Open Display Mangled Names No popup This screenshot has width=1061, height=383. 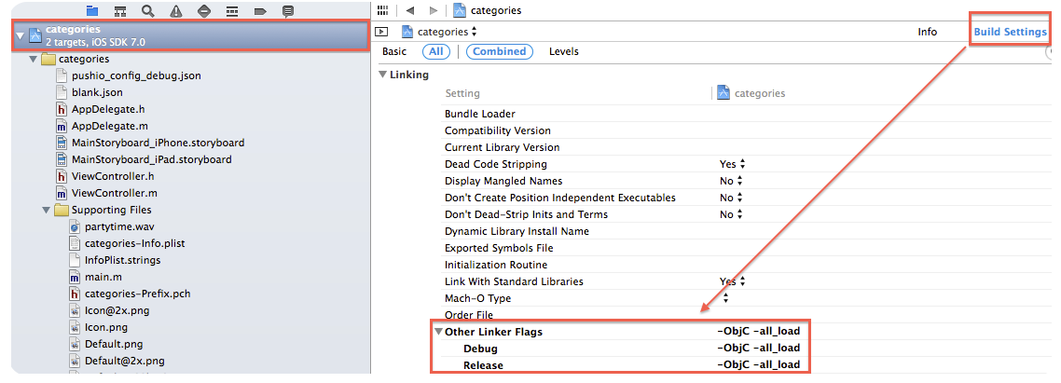[732, 181]
